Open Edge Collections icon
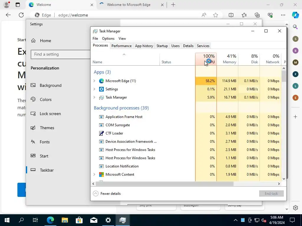This screenshot has height=226, width=302. [257, 15]
